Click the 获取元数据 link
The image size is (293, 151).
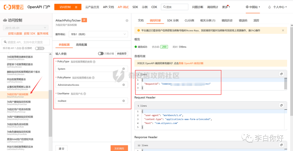[x=15, y=34]
